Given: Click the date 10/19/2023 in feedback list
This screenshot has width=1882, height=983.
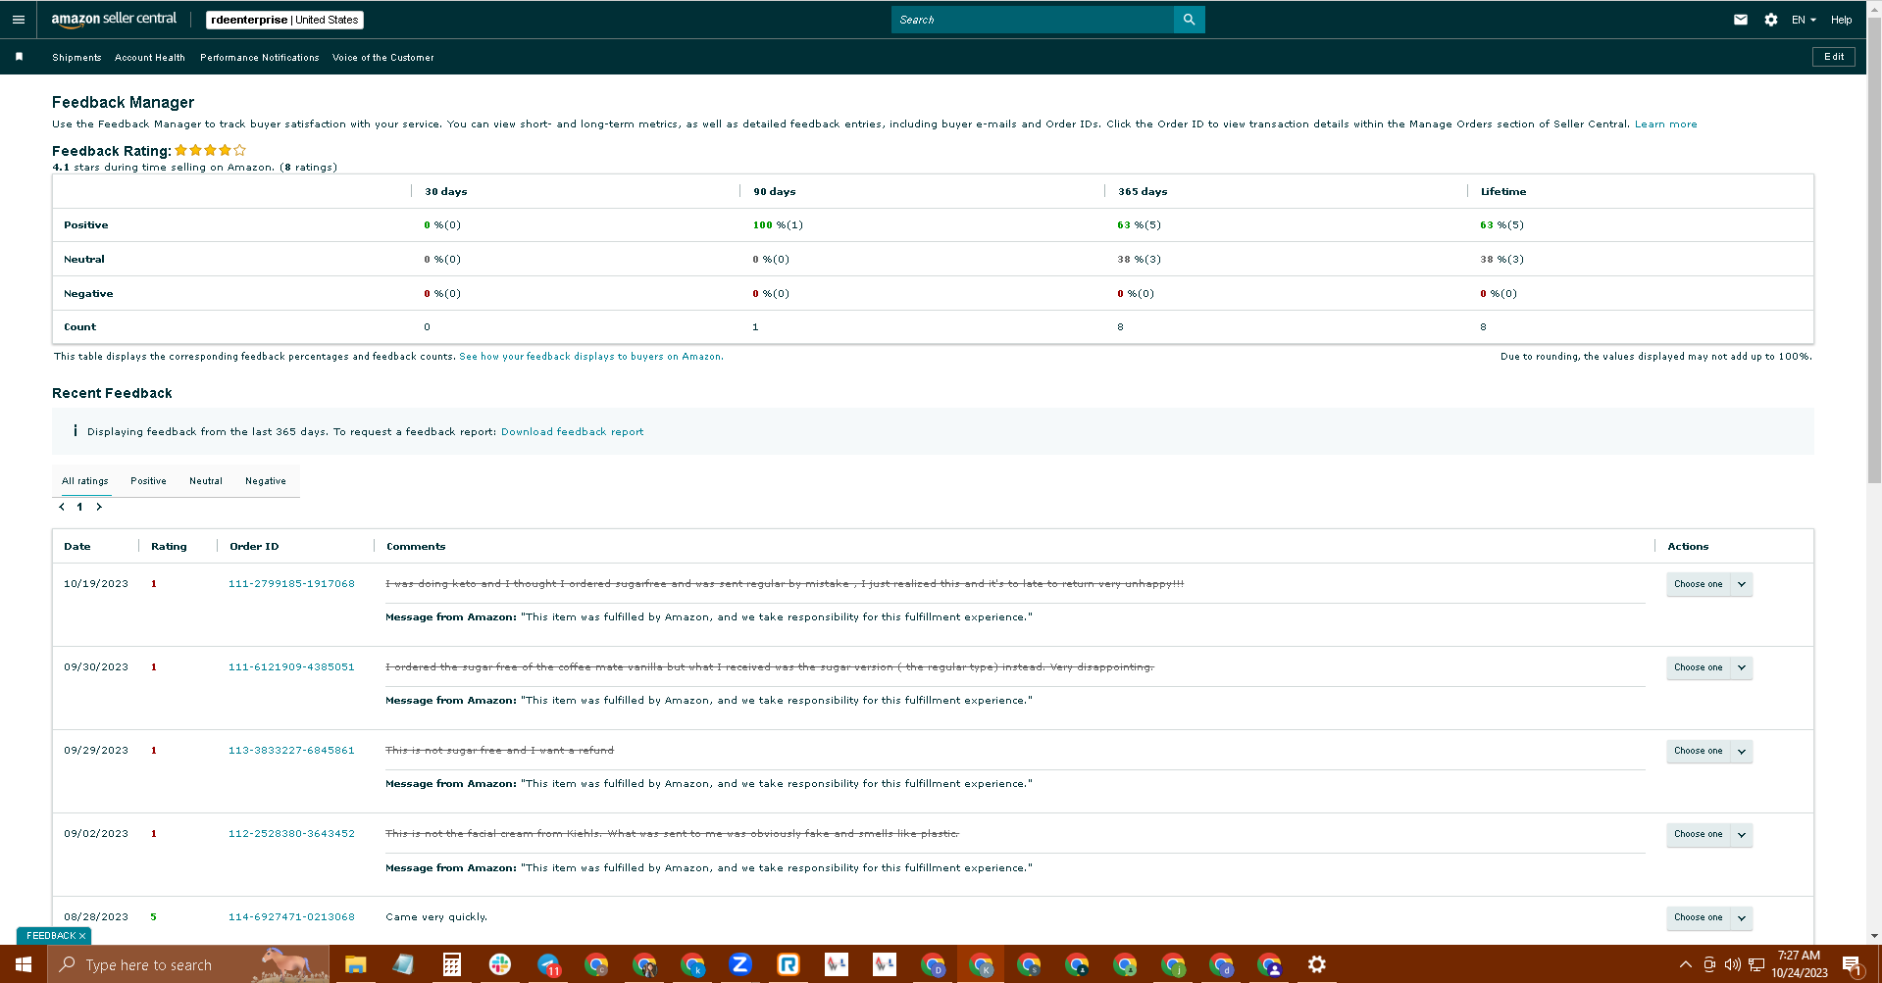Looking at the screenshot, I should (96, 584).
